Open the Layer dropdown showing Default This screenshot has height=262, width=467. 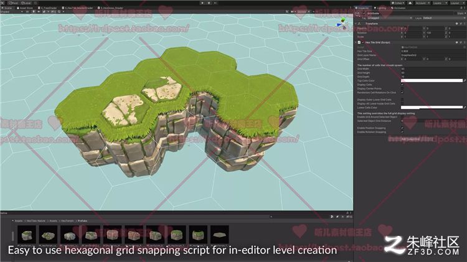444,18
